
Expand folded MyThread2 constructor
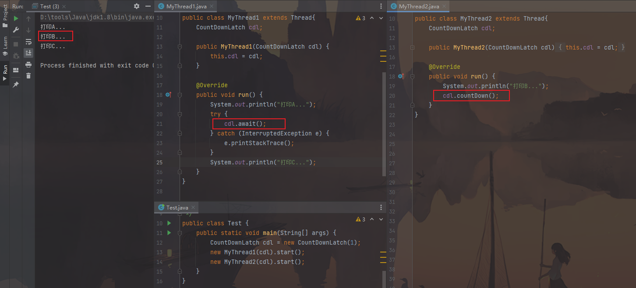coord(412,47)
